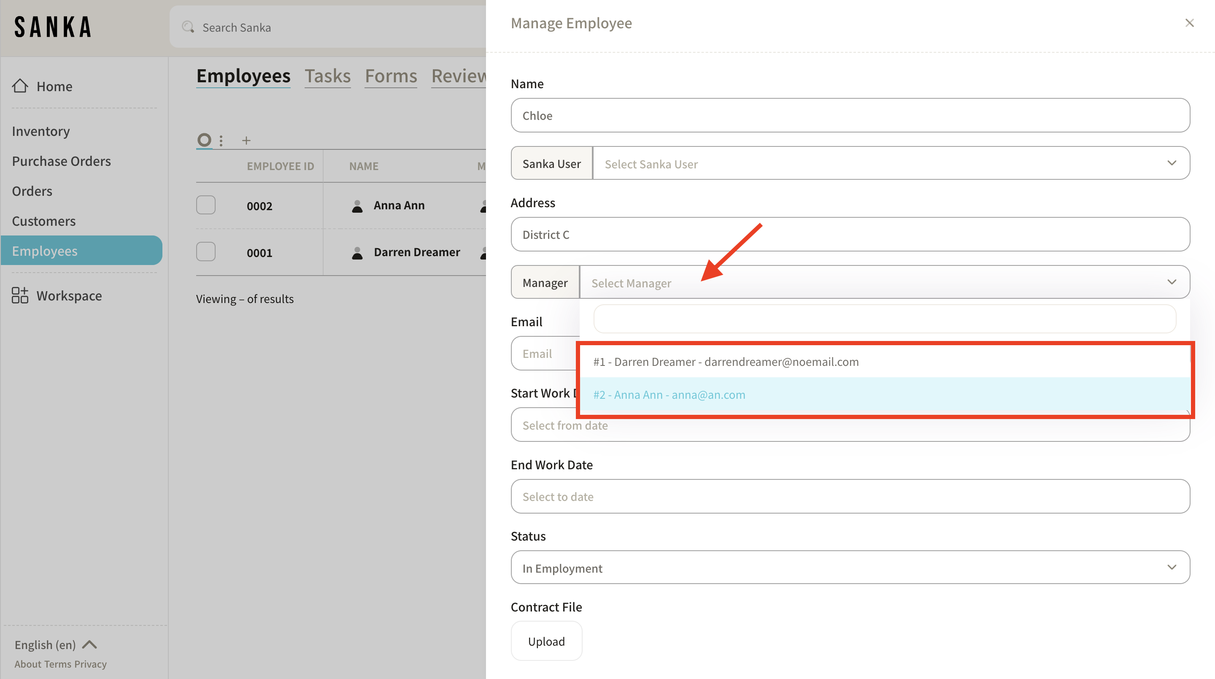Select Employees in the sidebar

click(x=81, y=251)
